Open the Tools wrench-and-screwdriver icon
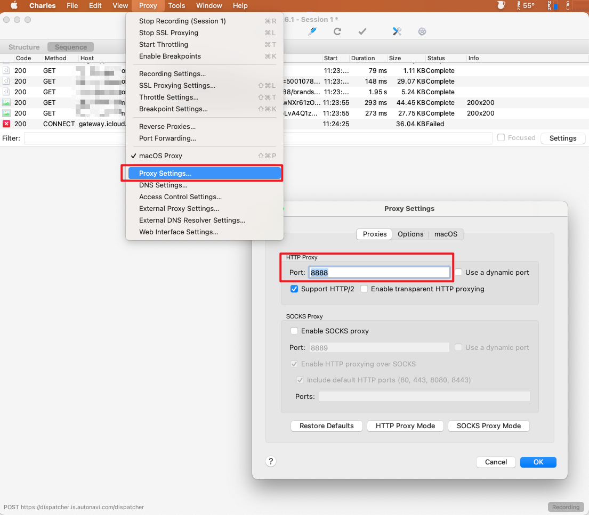This screenshot has width=589, height=515. pos(397,31)
